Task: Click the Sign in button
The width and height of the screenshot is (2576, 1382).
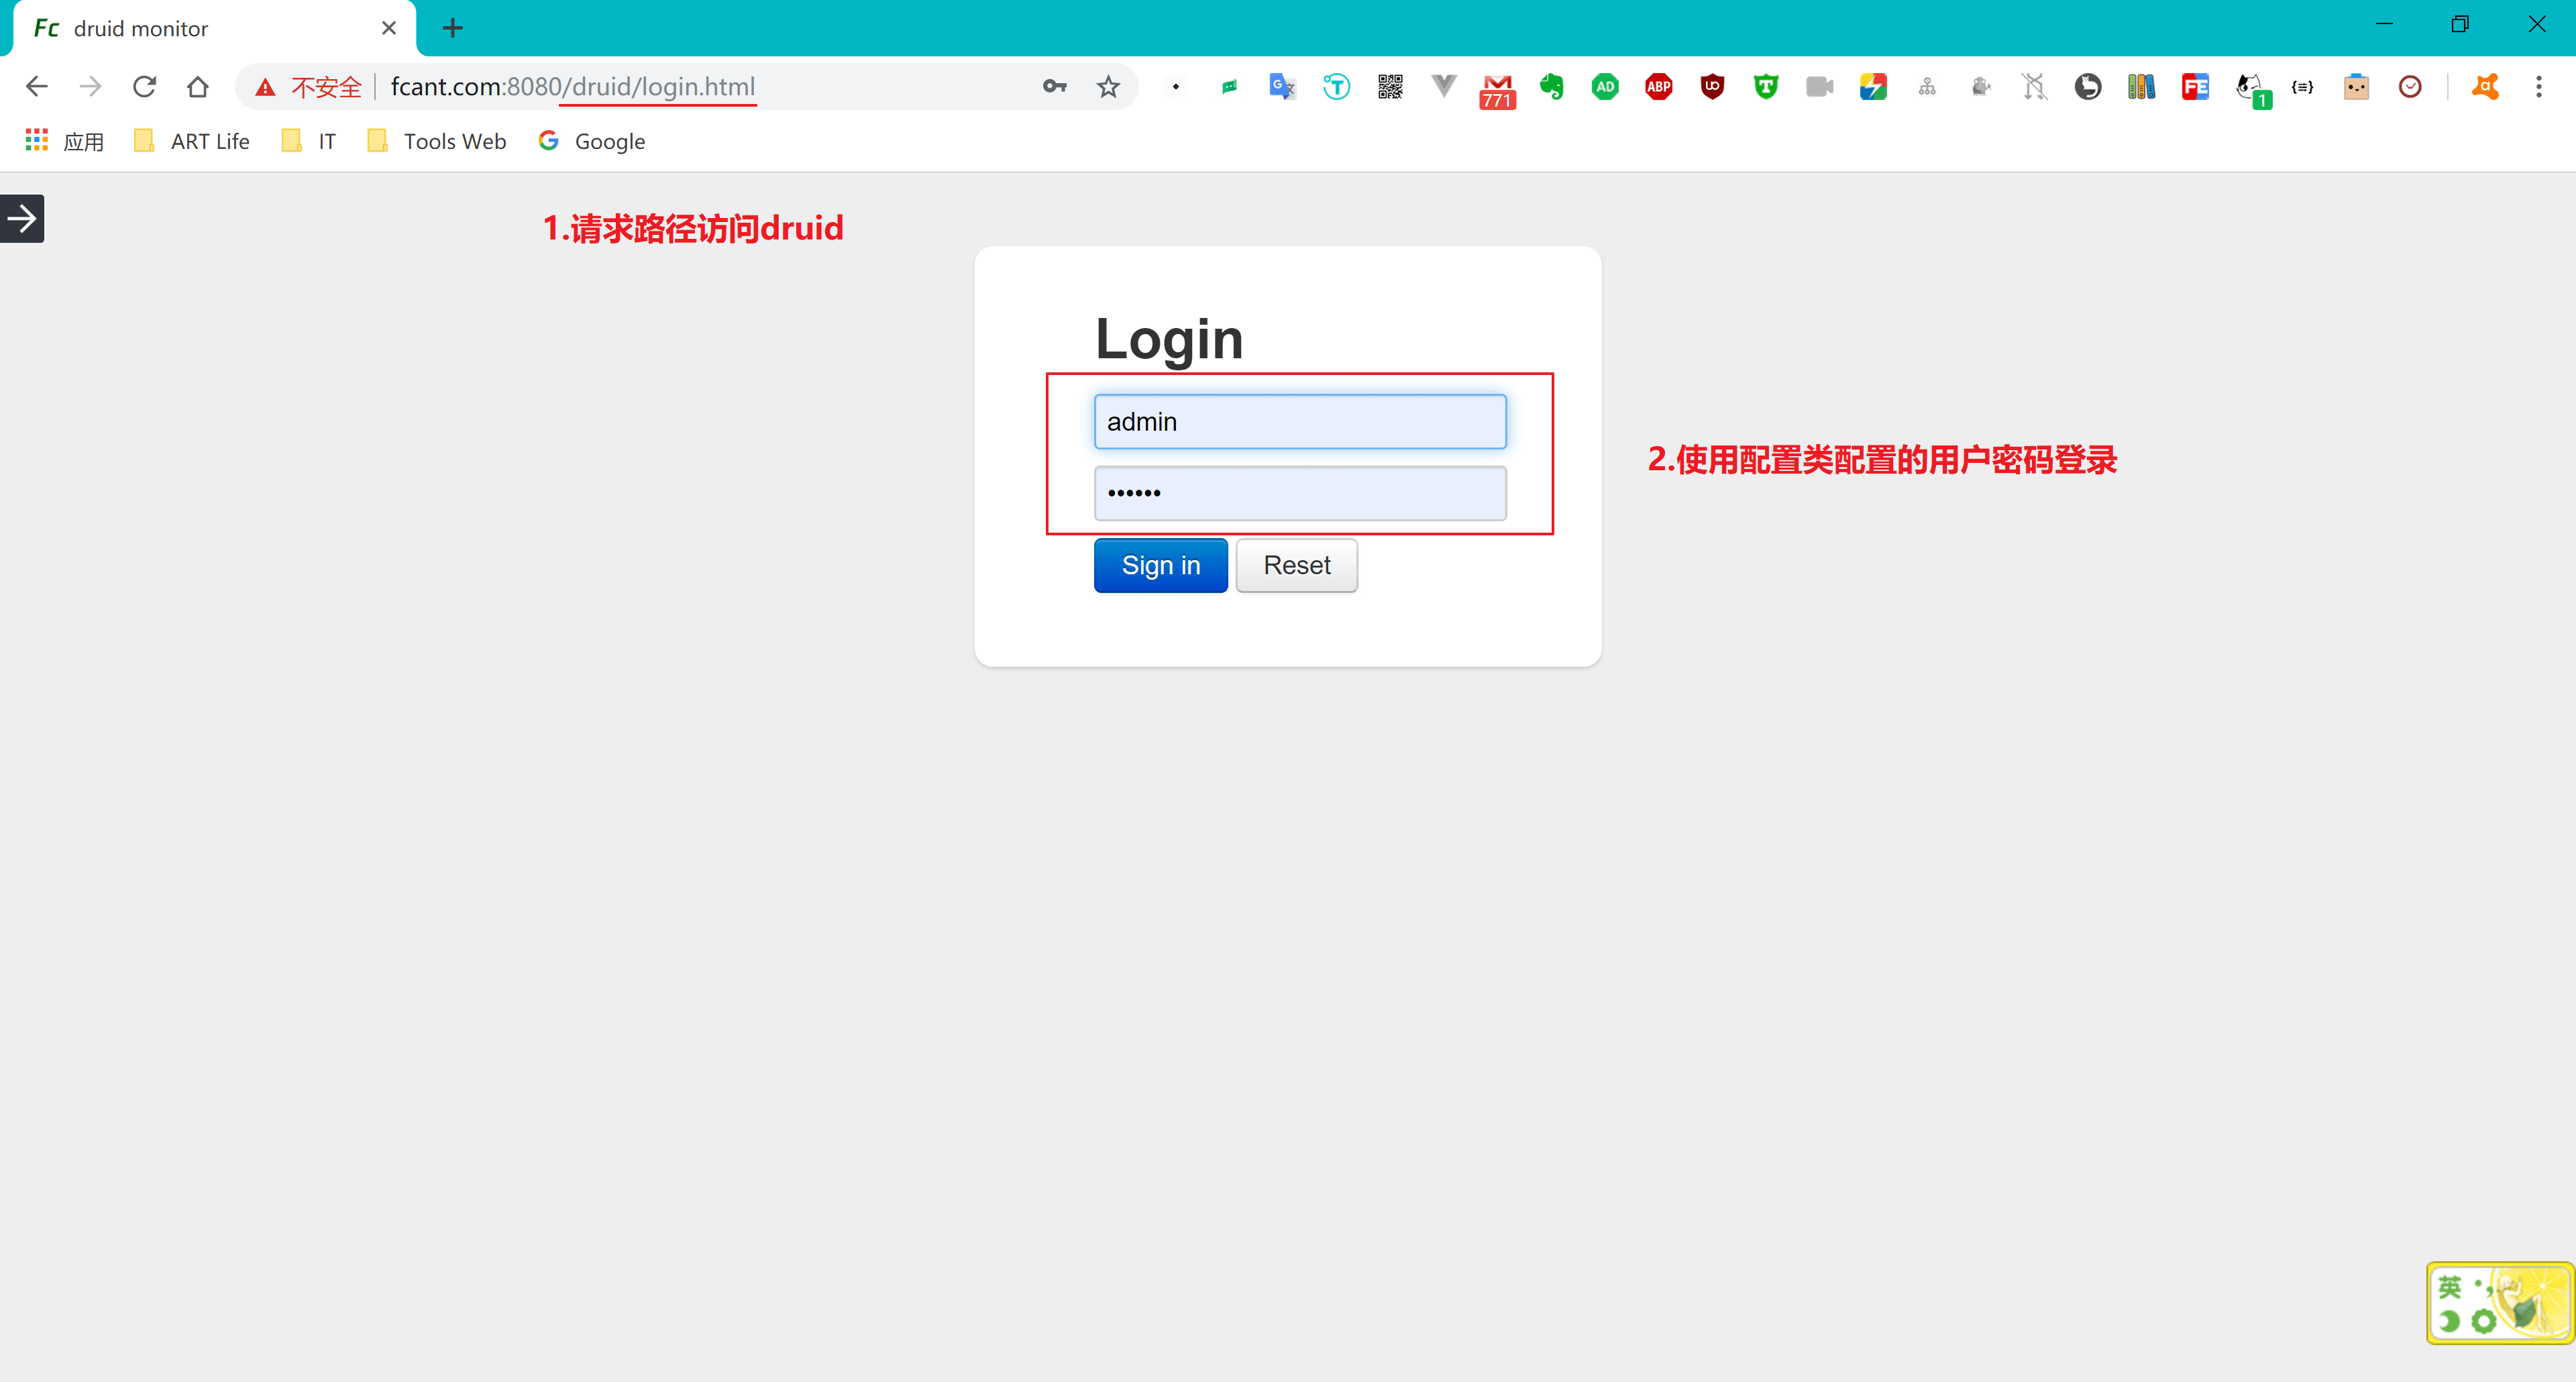Action: (x=1160, y=565)
